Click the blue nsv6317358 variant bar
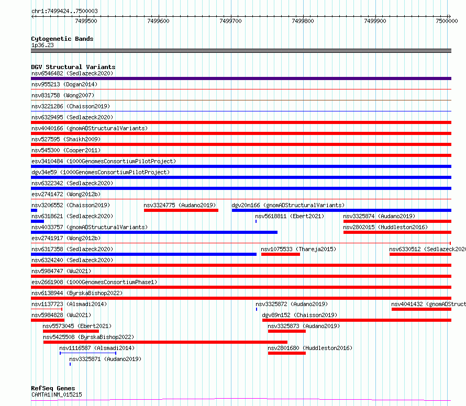The image size is (466, 406). [143, 254]
